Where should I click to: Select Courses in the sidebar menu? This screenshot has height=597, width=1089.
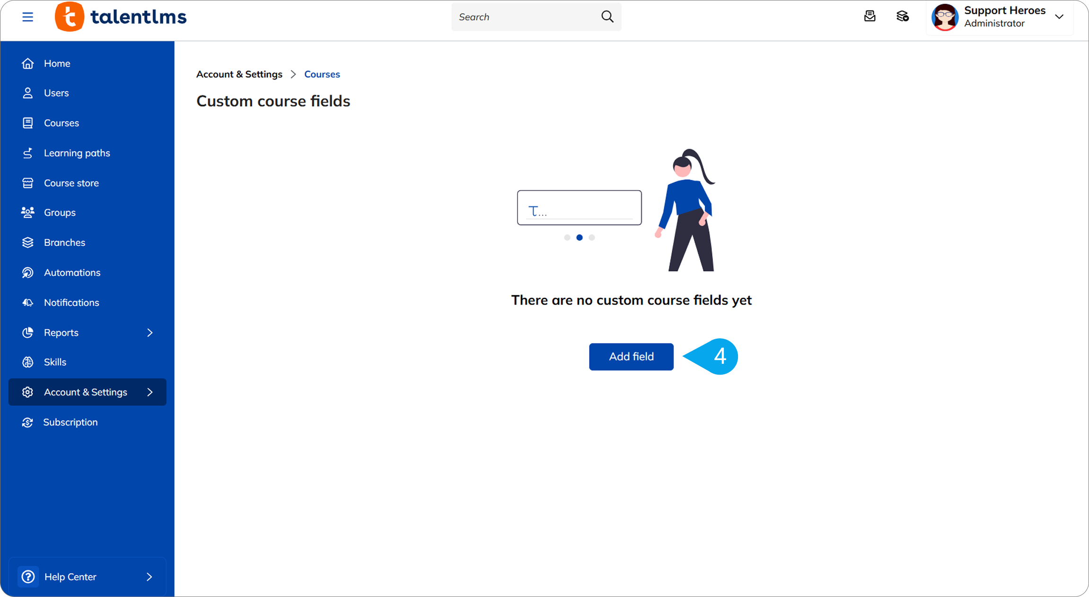pyautogui.click(x=61, y=123)
